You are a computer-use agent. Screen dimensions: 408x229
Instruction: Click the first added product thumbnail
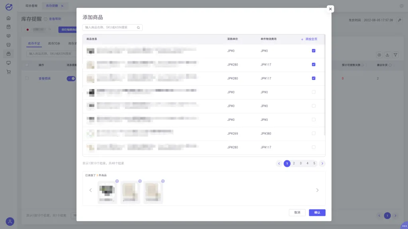click(107, 192)
